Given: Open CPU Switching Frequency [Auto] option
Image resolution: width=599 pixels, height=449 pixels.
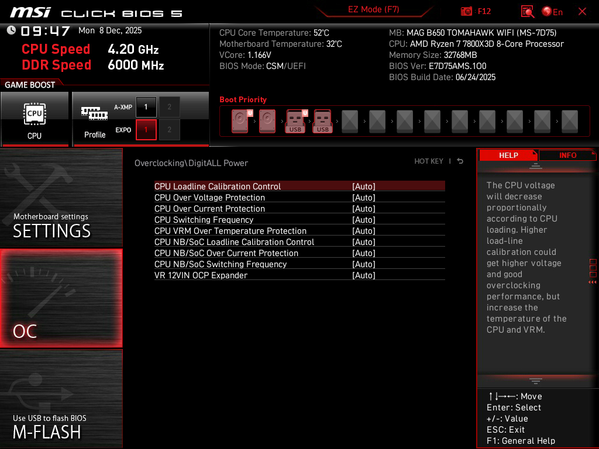Looking at the screenshot, I should tap(299, 220).
